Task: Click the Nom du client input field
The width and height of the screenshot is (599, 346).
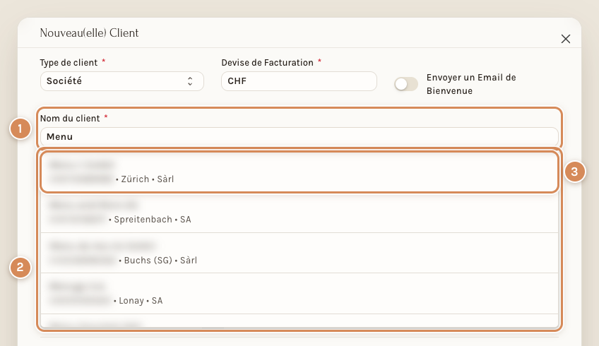Action: [299, 137]
